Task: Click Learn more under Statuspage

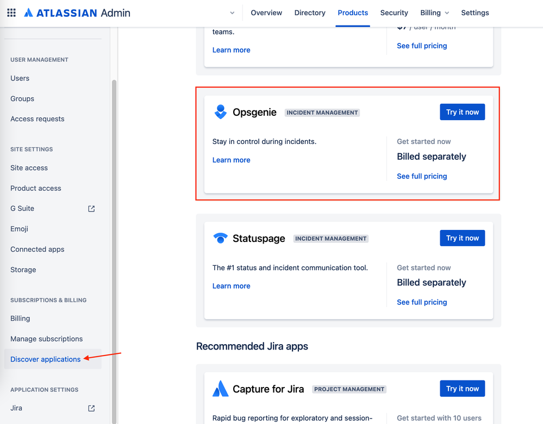Action: (232, 286)
